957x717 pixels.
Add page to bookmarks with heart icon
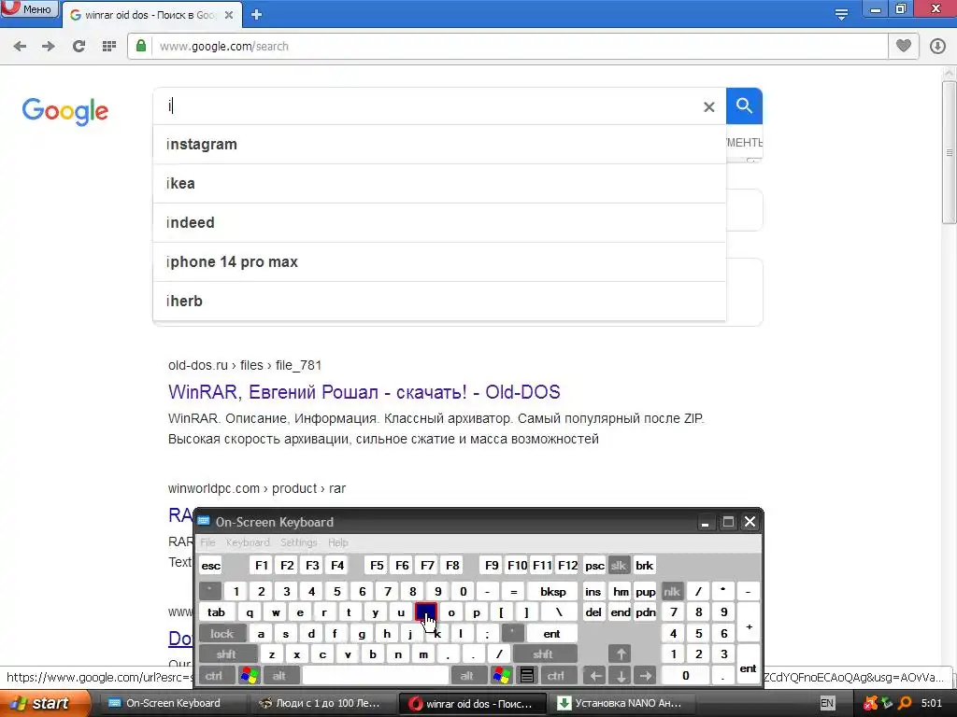point(904,46)
